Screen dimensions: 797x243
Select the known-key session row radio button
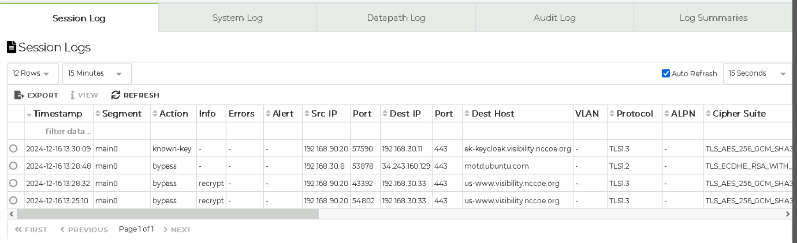coord(13,149)
